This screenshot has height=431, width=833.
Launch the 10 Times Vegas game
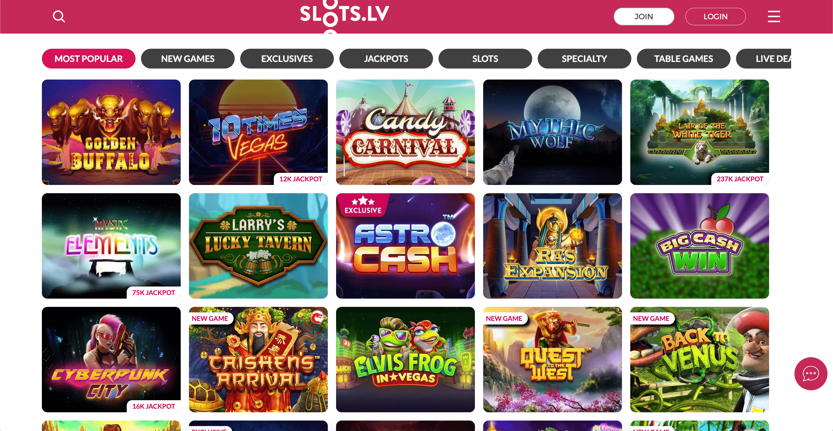[x=258, y=132]
